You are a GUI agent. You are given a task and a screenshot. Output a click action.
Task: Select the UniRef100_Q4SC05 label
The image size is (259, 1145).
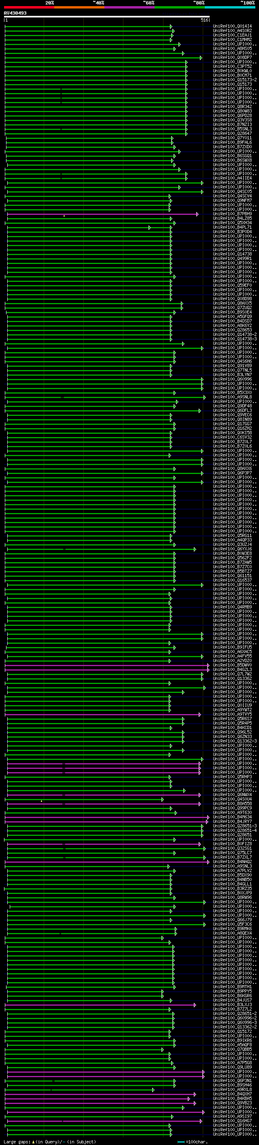point(232,192)
